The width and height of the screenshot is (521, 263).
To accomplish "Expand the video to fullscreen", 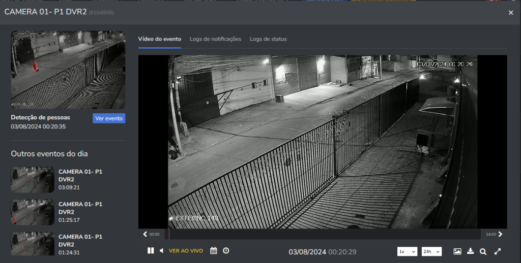I will tap(498, 251).
